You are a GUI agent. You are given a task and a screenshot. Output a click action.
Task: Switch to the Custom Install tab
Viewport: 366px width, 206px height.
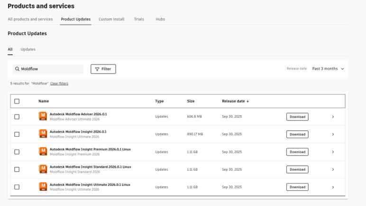pyautogui.click(x=111, y=19)
